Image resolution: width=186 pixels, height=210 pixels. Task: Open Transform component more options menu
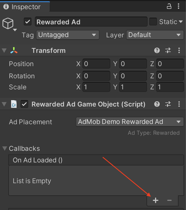pyautogui.click(x=179, y=50)
